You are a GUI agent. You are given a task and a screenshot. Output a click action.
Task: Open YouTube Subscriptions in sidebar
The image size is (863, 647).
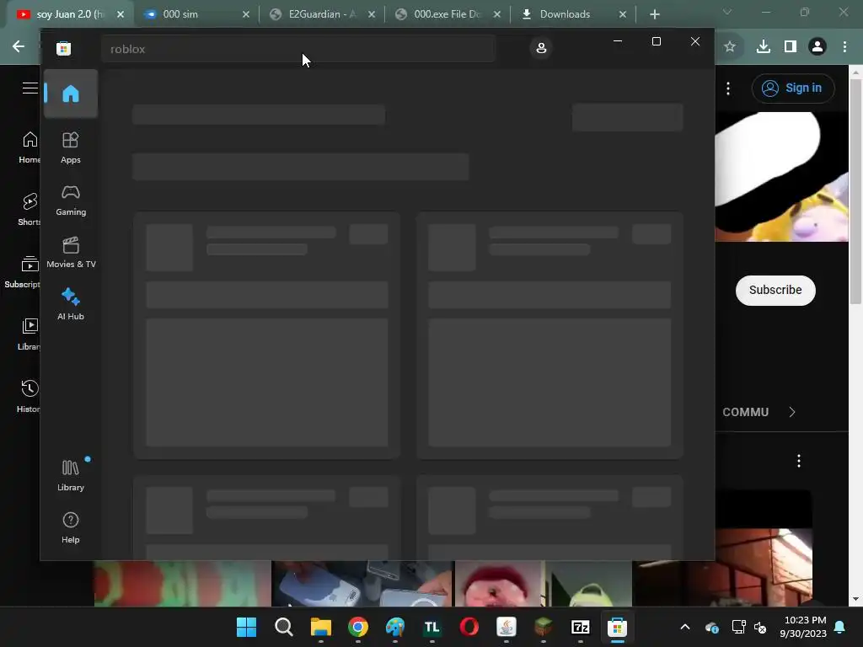(22, 272)
